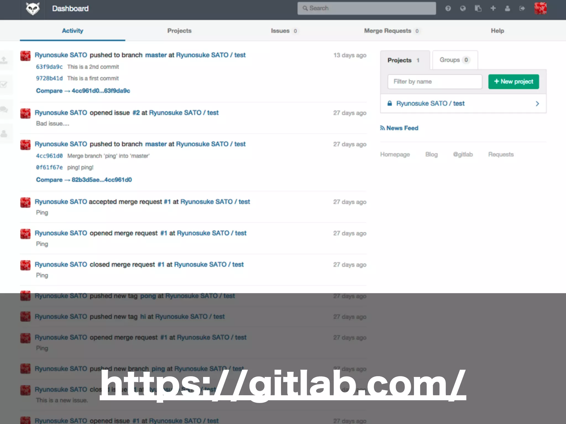
Task: Click '13 days ago' timestamp
Action: (350, 55)
